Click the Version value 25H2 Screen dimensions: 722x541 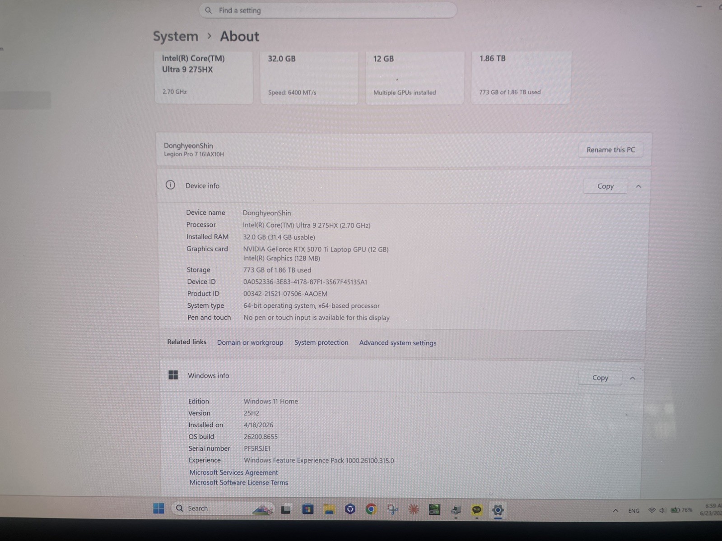click(252, 413)
